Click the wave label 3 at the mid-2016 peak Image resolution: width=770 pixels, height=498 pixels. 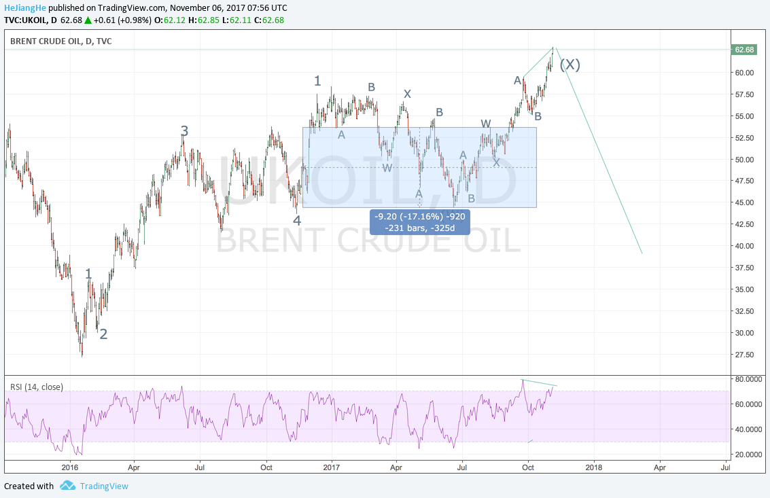[184, 130]
